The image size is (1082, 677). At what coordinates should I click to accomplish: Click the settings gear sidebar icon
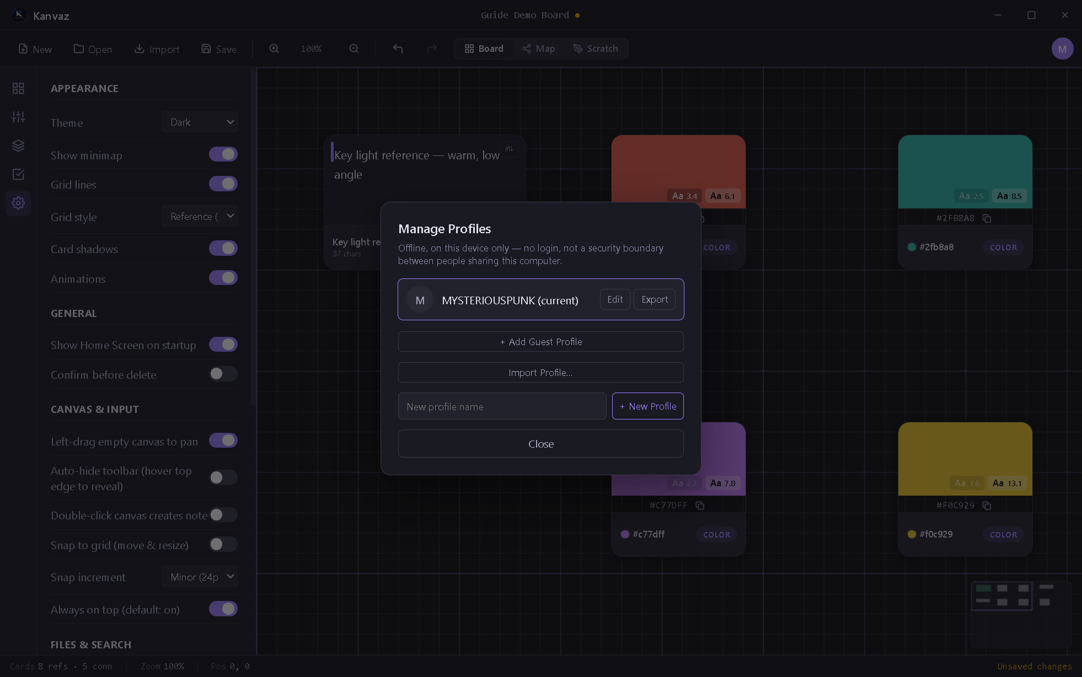pos(18,203)
